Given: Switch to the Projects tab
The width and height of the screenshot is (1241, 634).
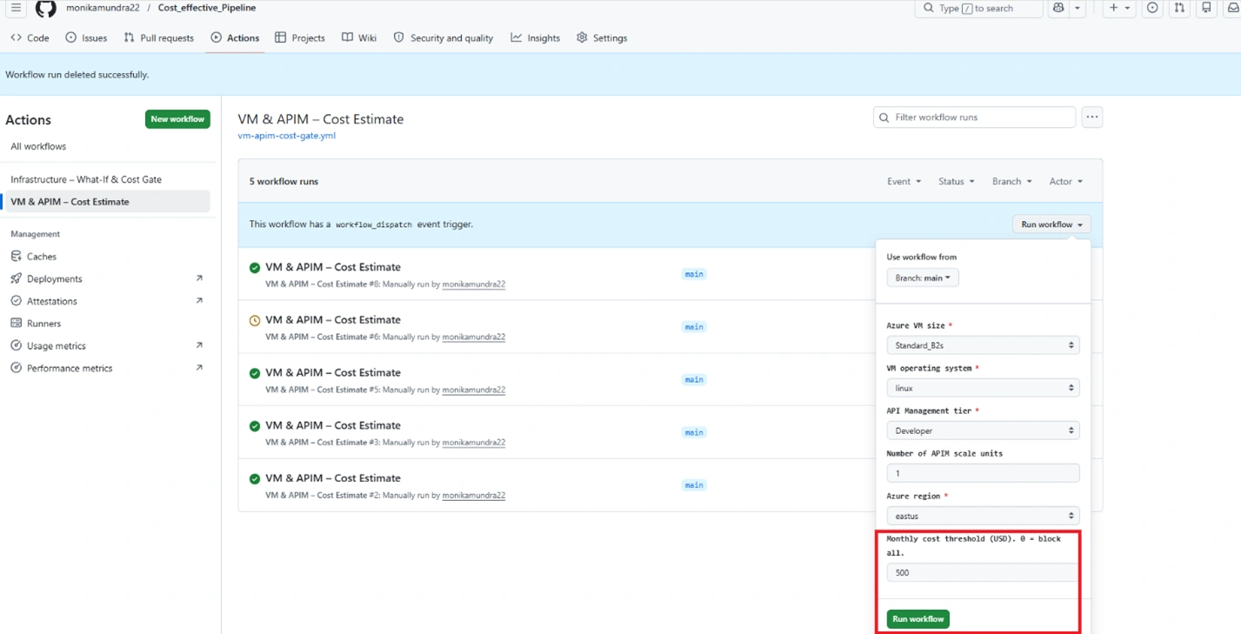Looking at the screenshot, I should coord(300,38).
